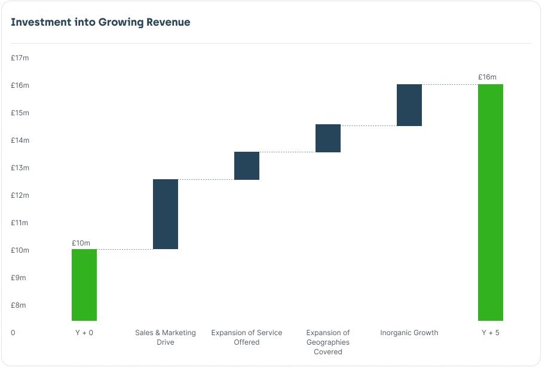Click the £11m y-axis tick label
Viewport: 542px width, 368px height.
(20, 223)
